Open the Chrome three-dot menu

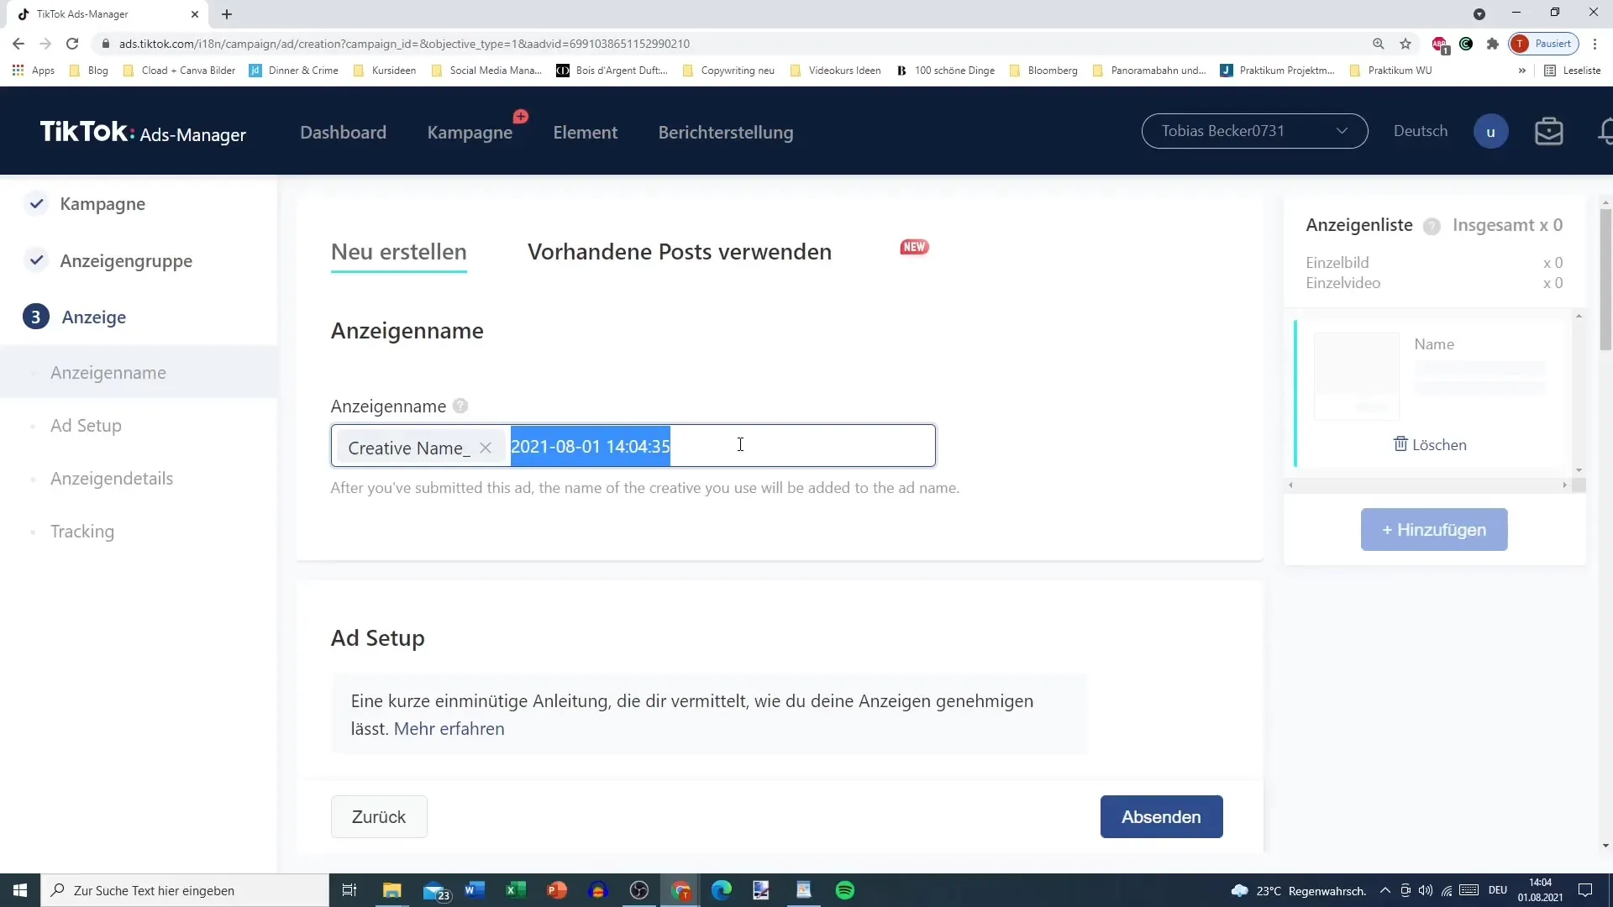(1595, 44)
